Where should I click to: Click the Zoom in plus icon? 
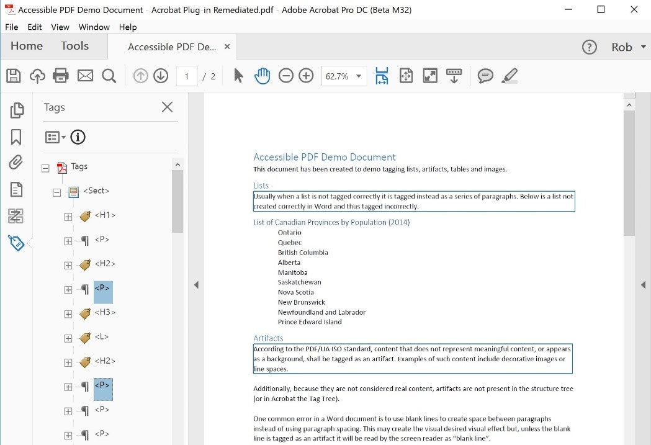tap(306, 76)
